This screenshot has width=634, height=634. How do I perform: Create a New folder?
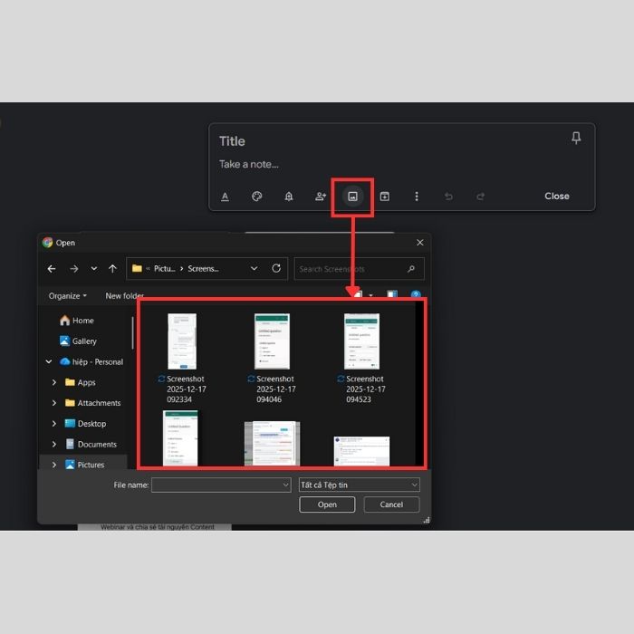point(125,296)
